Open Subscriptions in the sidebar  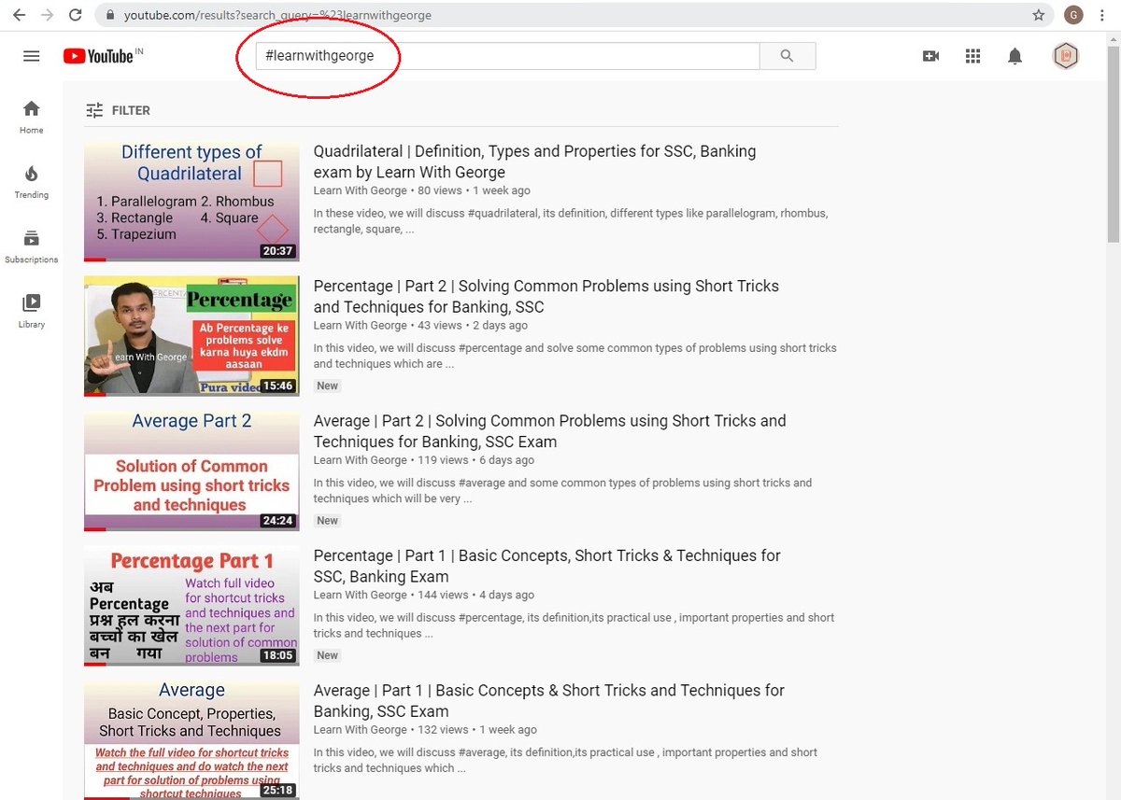click(x=32, y=247)
